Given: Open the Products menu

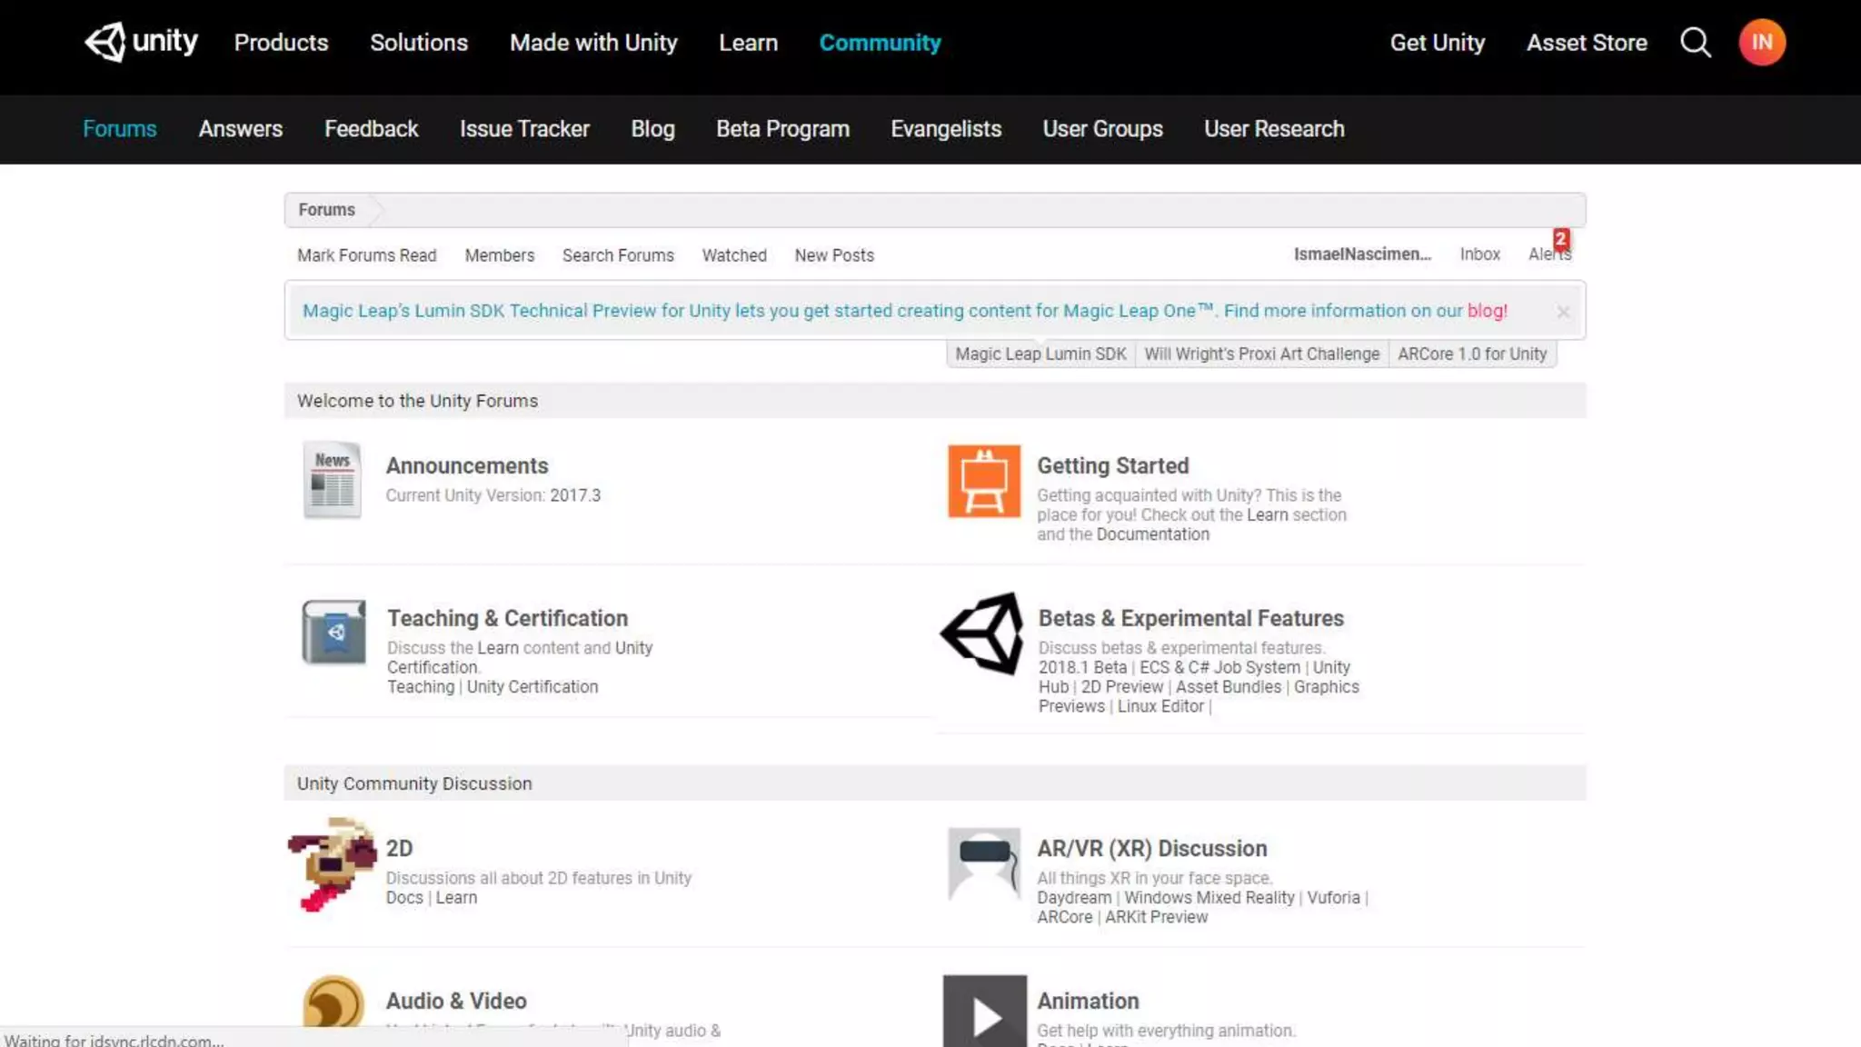Looking at the screenshot, I should 281,43.
